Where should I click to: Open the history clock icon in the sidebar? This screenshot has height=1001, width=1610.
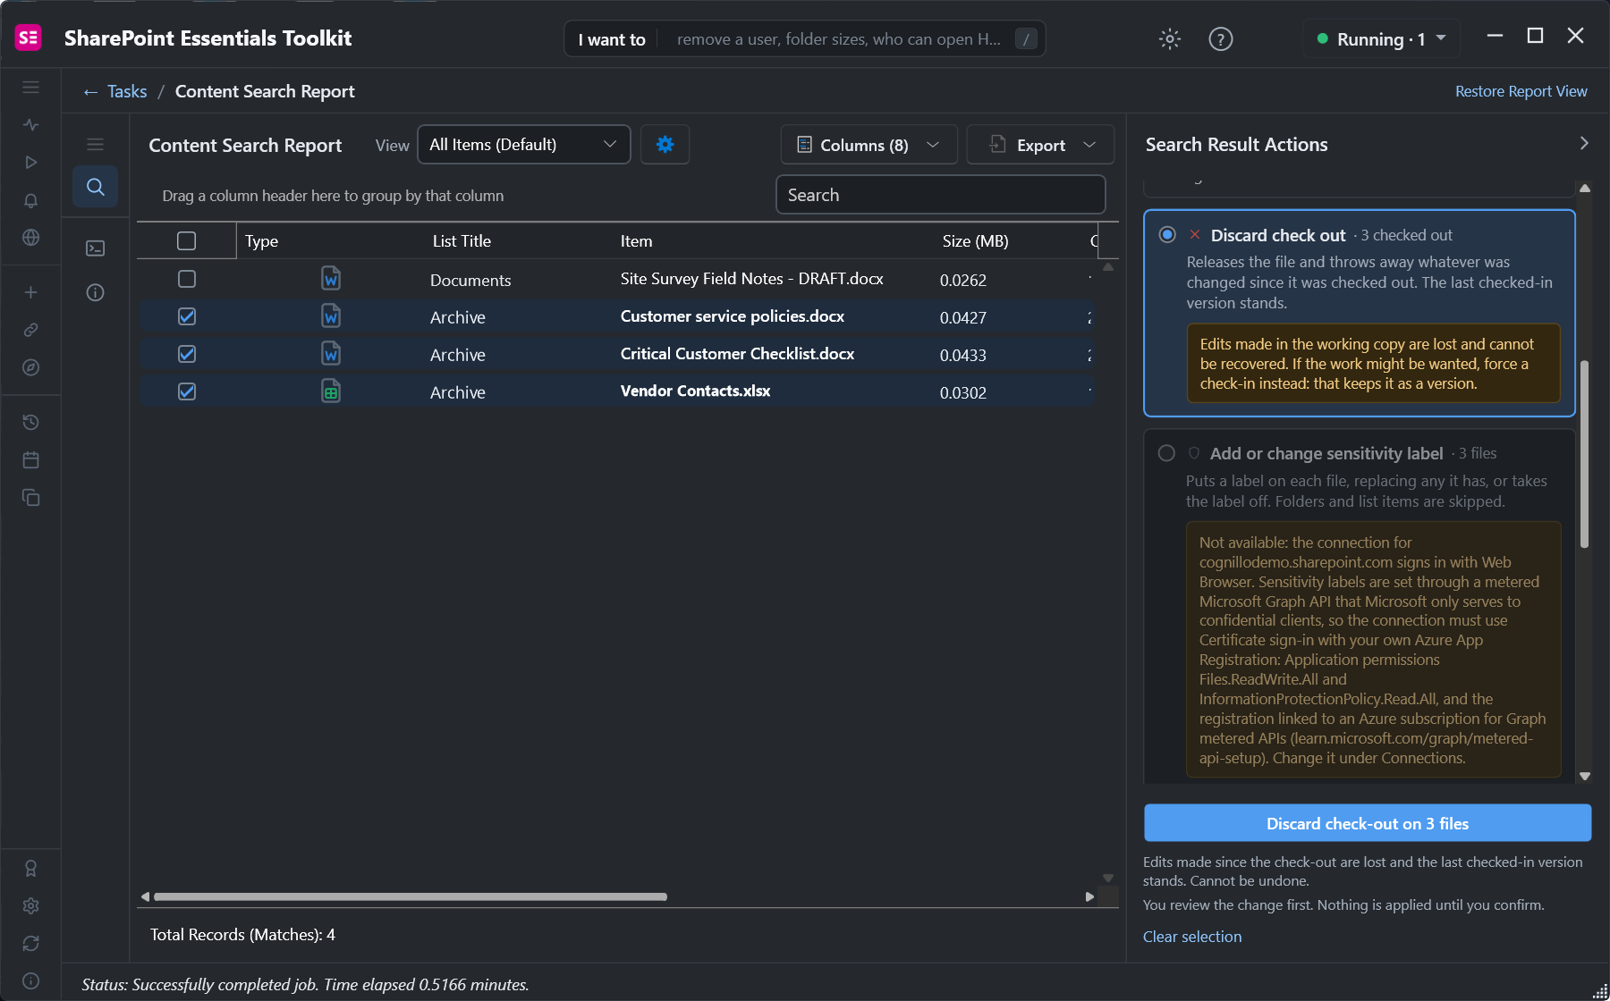pos(31,422)
